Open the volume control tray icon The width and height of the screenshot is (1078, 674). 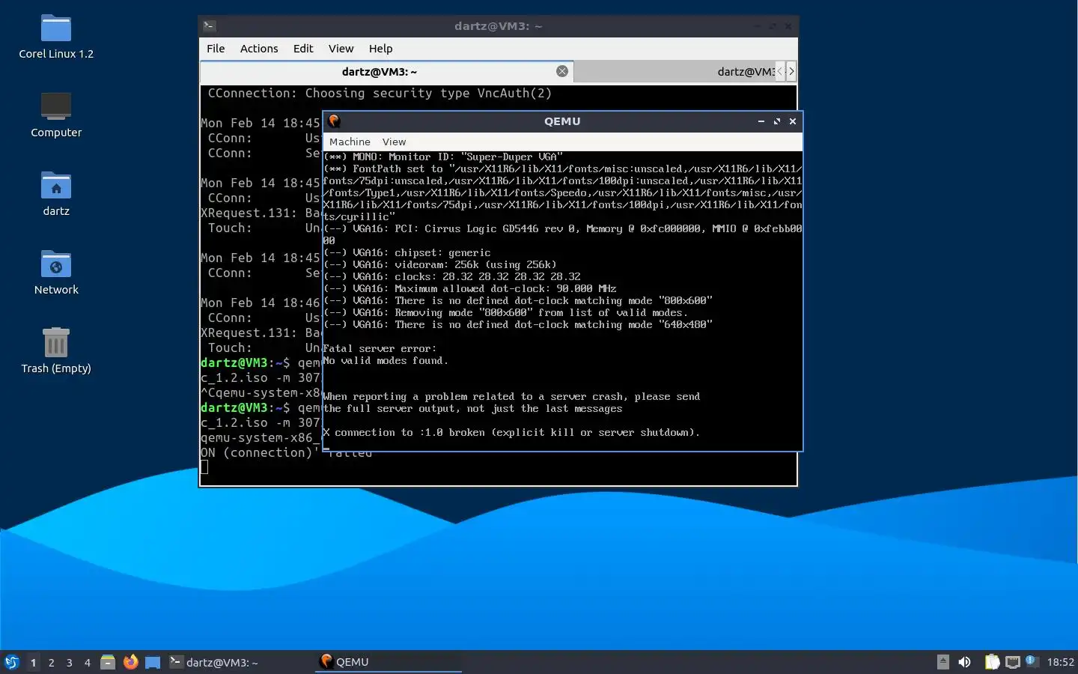pyautogui.click(x=965, y=662)
